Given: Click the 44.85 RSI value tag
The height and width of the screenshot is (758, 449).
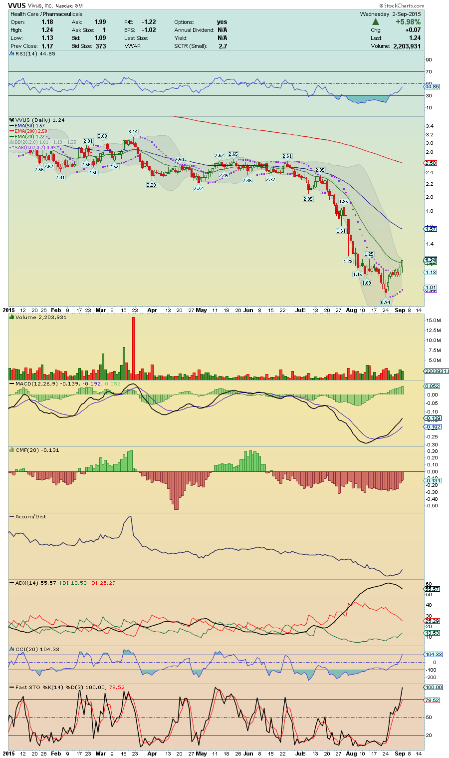Looking at the screenshot, I should point(432,86).
